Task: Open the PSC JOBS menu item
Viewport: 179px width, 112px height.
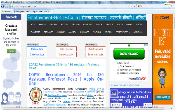Action: point(76,25)
